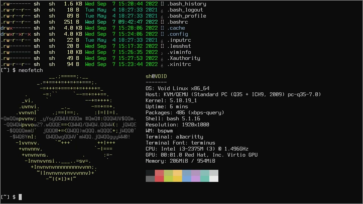Click the 251 B size of .bashrc

[71, 22]
